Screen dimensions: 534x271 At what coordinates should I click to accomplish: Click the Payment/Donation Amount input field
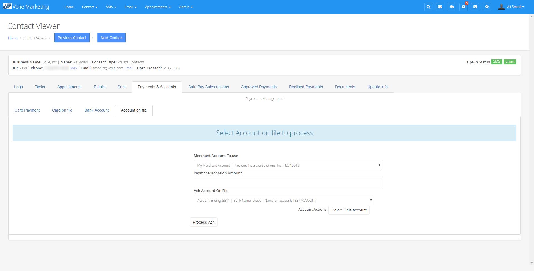pyautogui.click(x=288, y=183)
